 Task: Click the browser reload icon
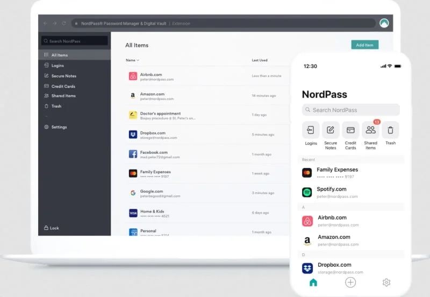coord(64,23)
